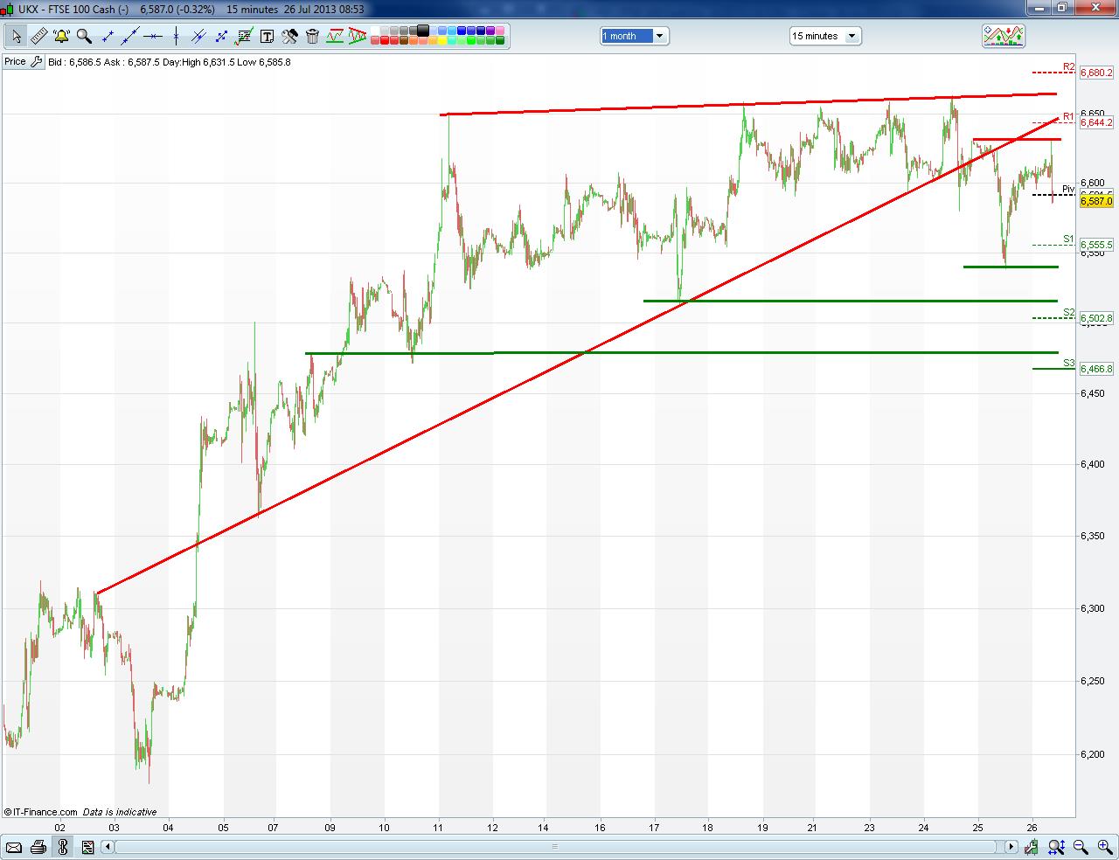Image resolution: width=1119 pixels, height=860 pixels.
Task: Click the scroll right arrow button
Action: tap(1011, 846)
